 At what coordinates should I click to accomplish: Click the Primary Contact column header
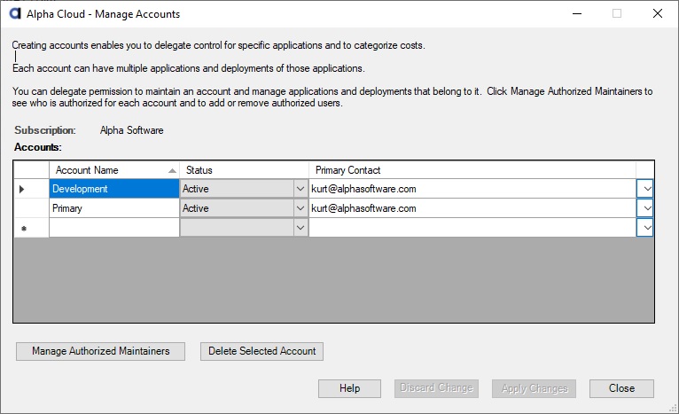click(x=472, y=170)
